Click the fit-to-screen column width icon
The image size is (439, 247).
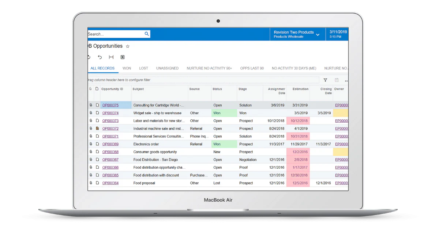(111, 57)
